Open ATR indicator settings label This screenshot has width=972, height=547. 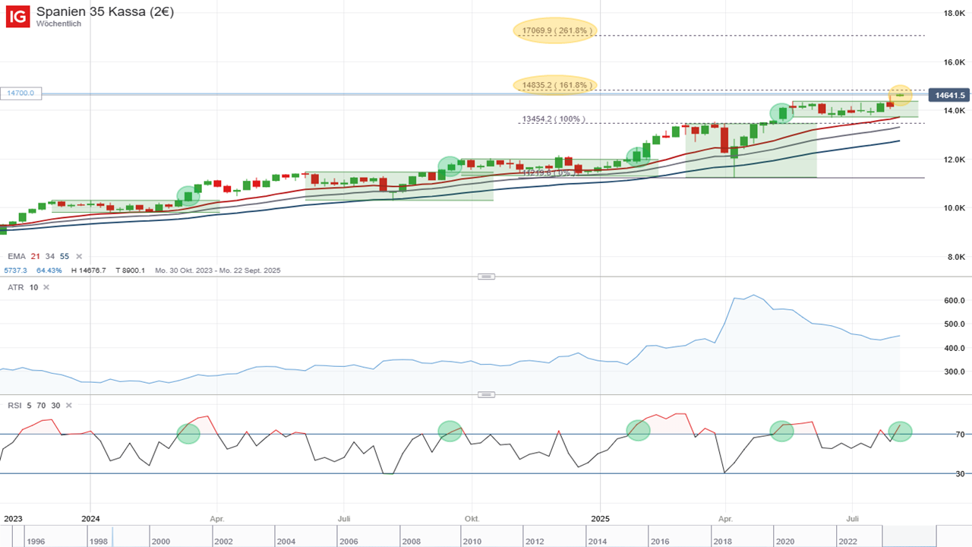pyautogui.click(x=15, y=287)
